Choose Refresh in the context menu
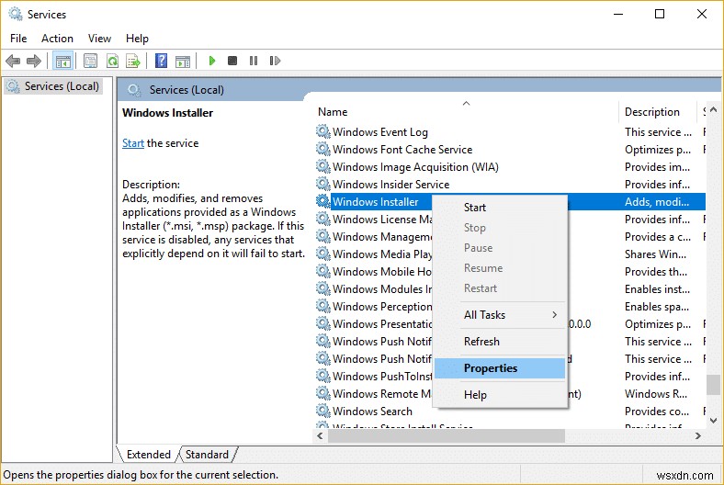 click(500, 342)
